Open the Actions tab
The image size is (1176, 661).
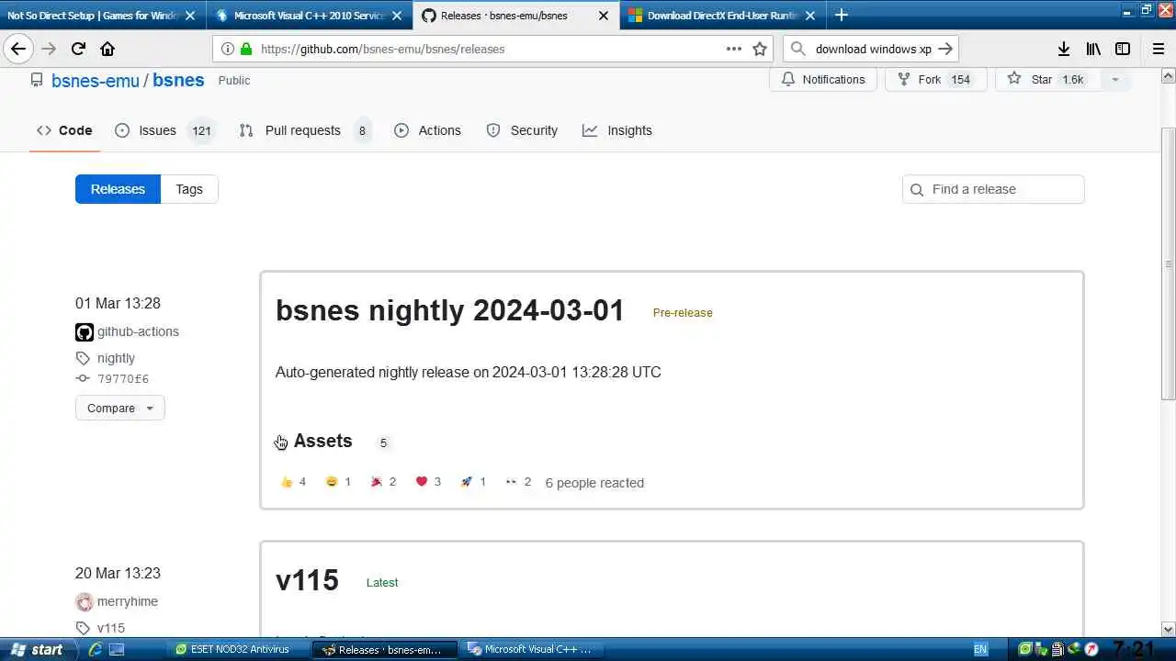coord(427,130)
